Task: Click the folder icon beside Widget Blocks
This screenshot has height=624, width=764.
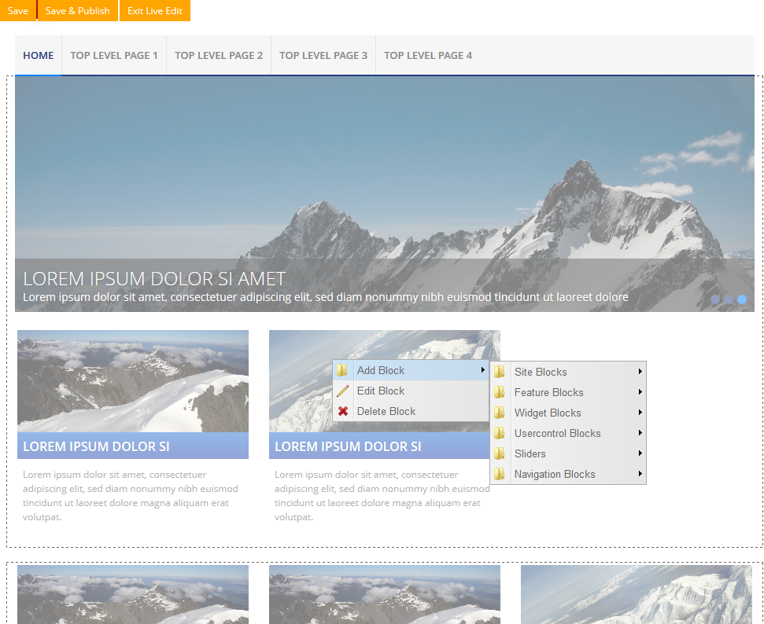Action: click(x=500, y=413)
